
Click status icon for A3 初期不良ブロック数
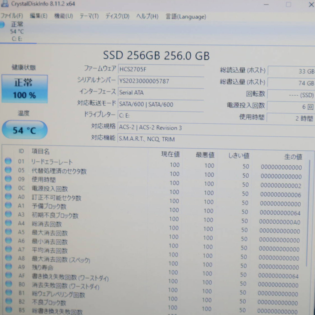coord(8,214)
